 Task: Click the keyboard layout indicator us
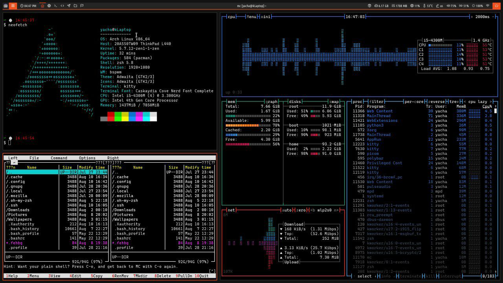click(x=439, y=6)
